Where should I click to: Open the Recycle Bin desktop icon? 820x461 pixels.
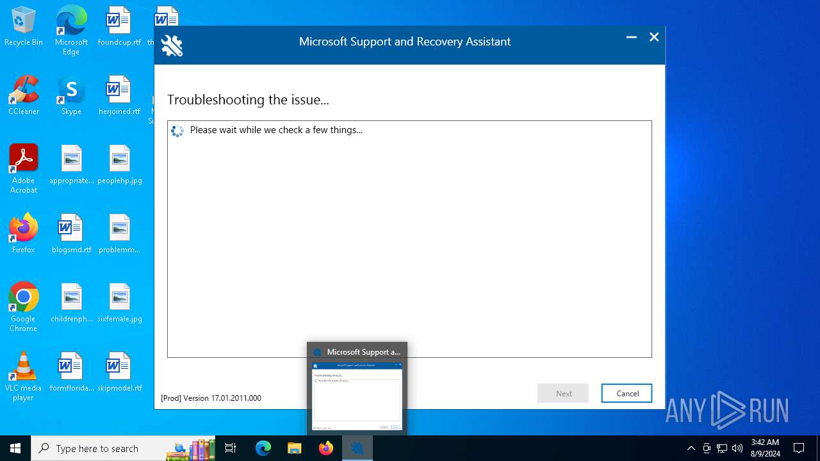(24, 27)
